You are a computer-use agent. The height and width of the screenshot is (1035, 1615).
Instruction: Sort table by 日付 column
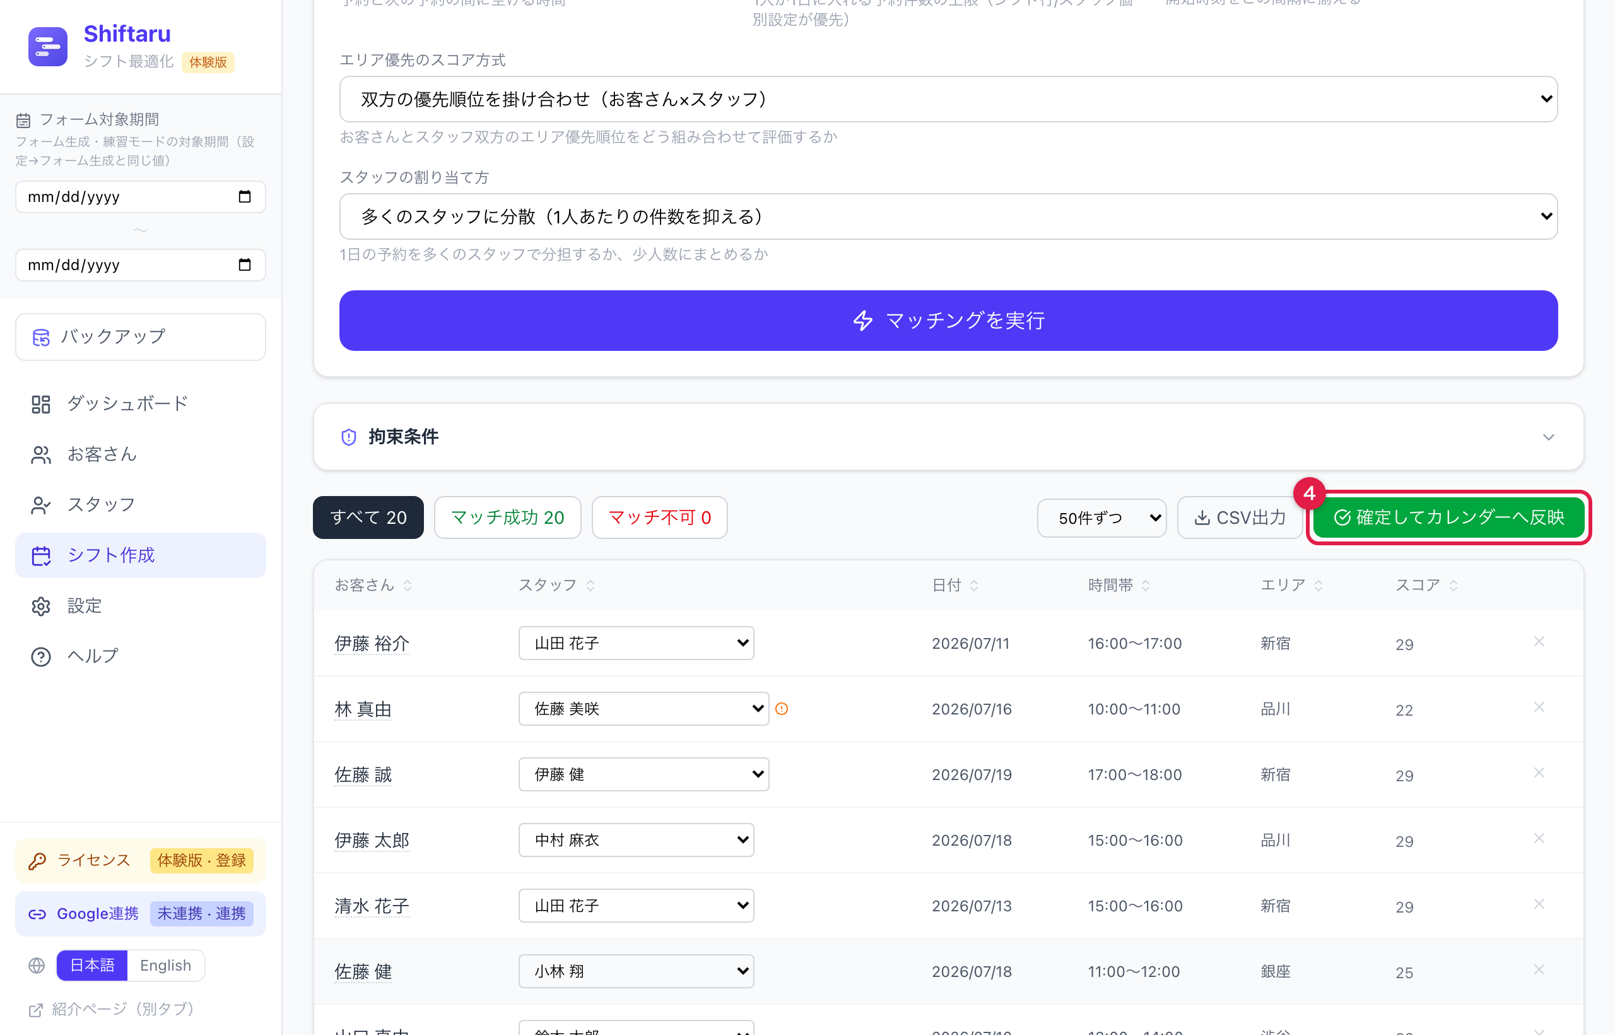coord(954,586)
